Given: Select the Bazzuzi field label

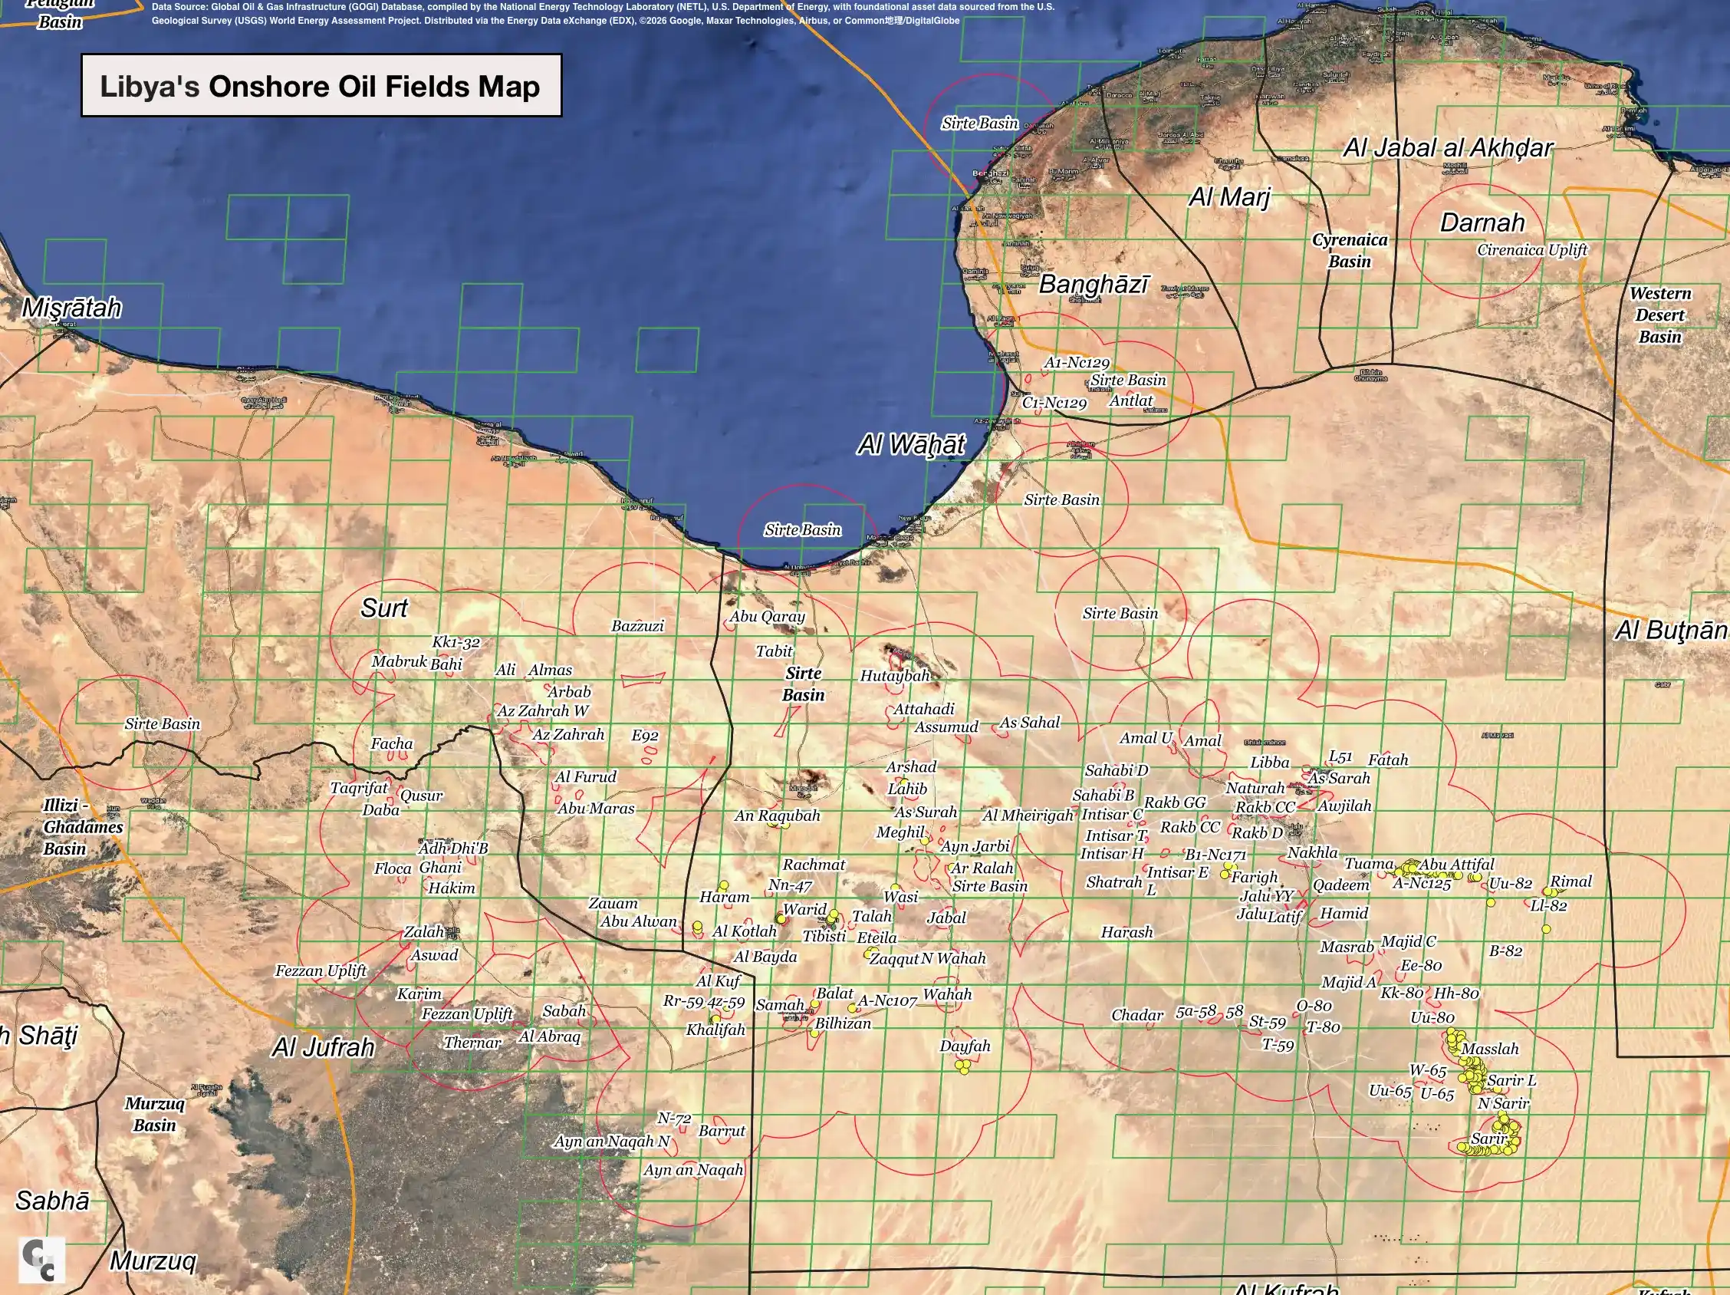Looking at the screenshot, I should [x=637, y=626].
